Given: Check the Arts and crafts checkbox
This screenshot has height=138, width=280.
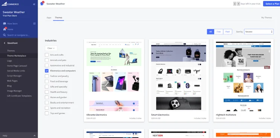Looking at the screenshot, I should [47, 55].
